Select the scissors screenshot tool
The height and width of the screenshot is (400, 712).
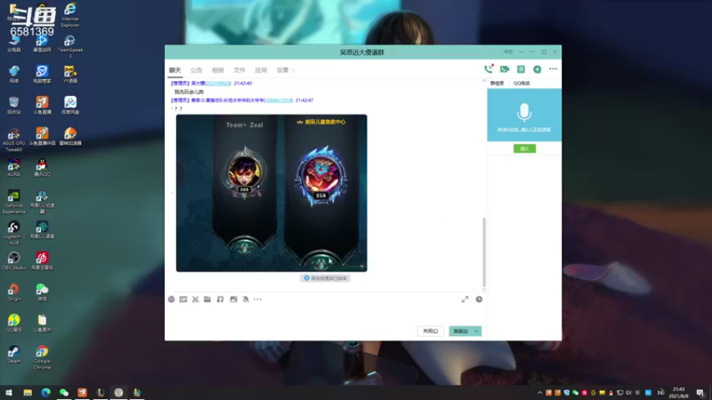[195, 300]
